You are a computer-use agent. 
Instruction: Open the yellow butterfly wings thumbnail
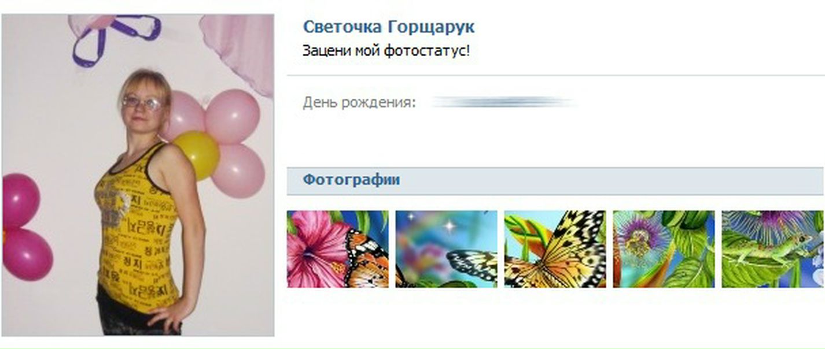[555, 249]
